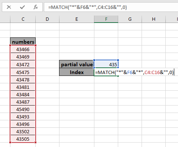Click the 'Index' label cell
178x147 pixels.
point(77,72)
